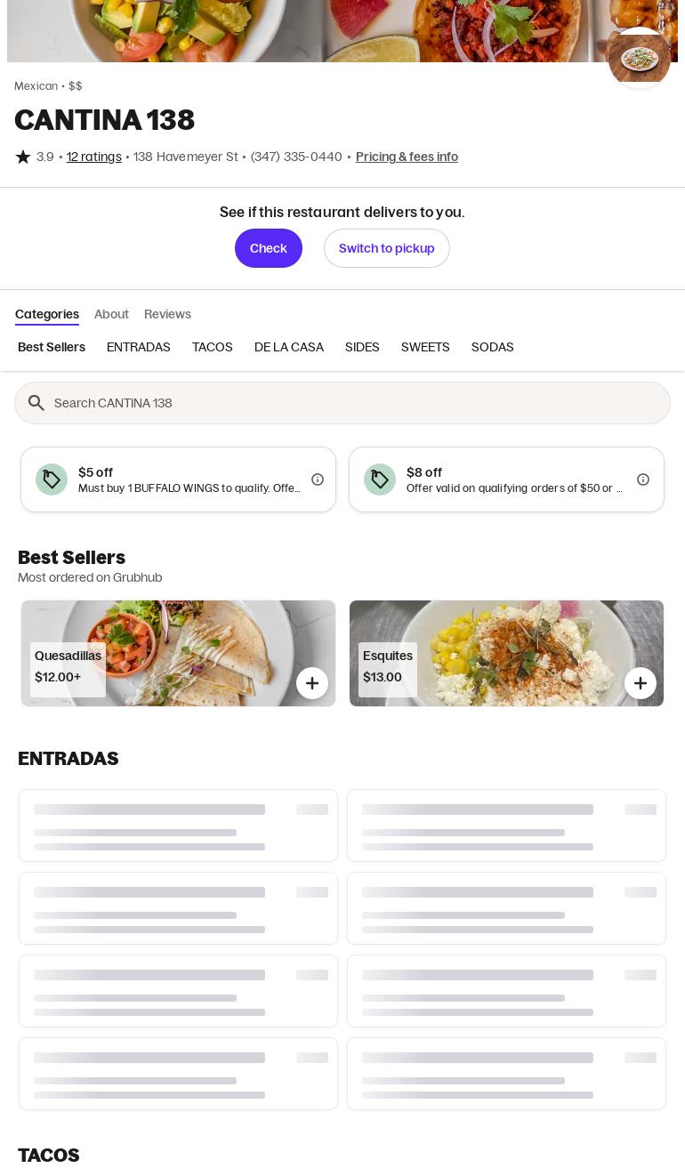Viewport: 685px width, 1168px height.
Task: Switch to the Reviews tab
Action: [x=167, y=314]
